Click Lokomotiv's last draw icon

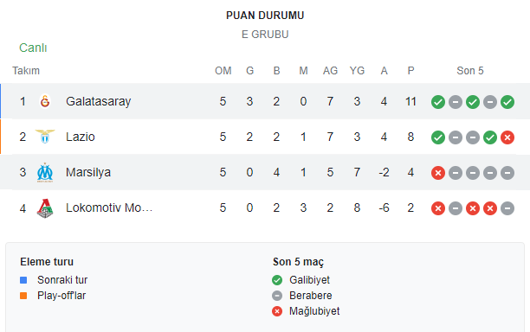[x=507, y=208]
